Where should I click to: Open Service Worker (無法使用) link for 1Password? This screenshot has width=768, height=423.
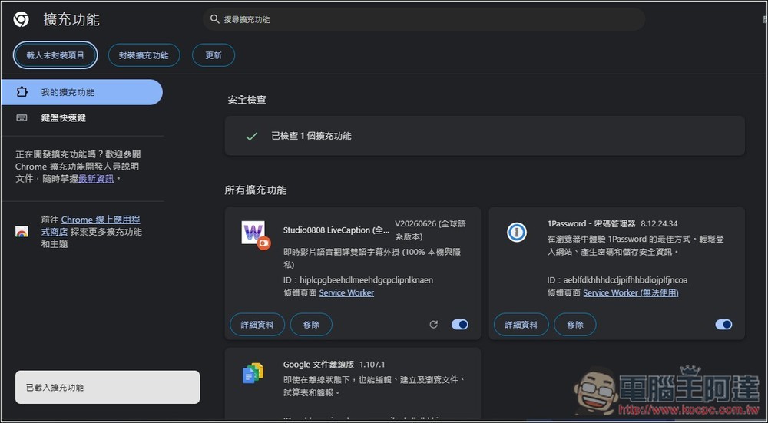tap(631, 292)
